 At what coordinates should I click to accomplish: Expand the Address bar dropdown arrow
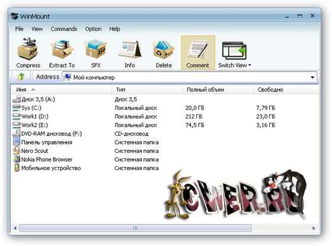point(312,77)
